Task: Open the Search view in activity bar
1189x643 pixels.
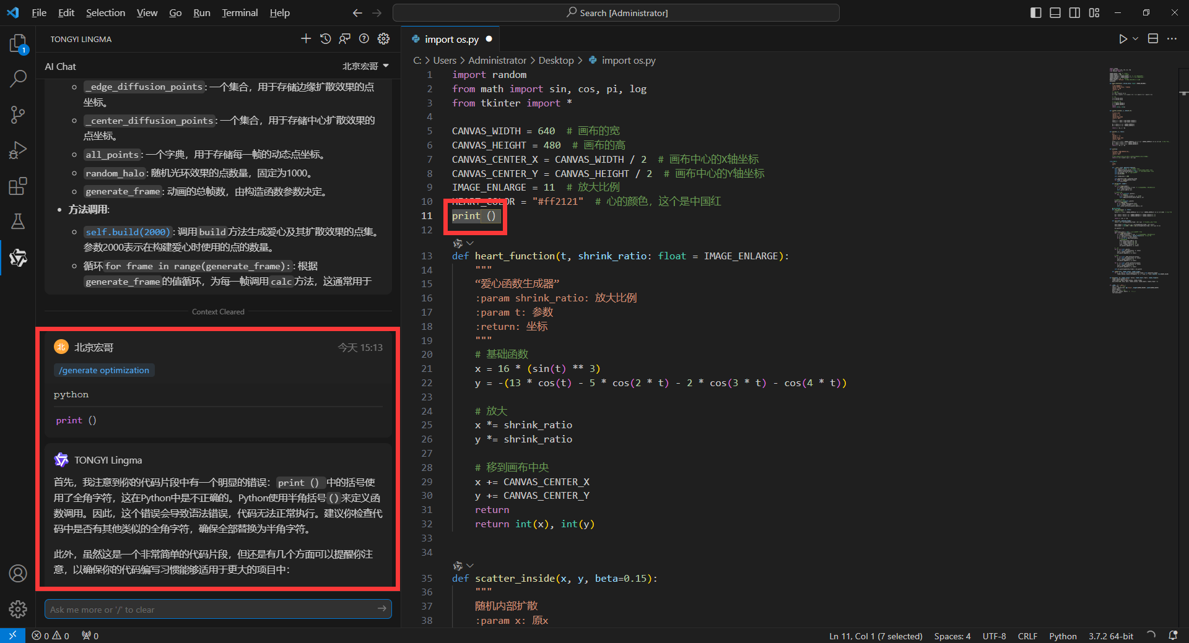Action: 18,79
